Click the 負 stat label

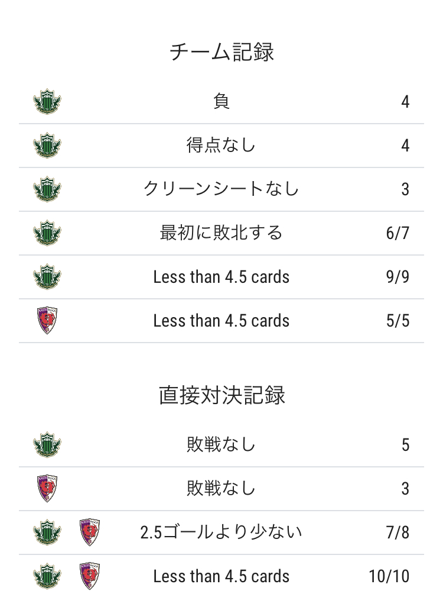tap(221, 102)
